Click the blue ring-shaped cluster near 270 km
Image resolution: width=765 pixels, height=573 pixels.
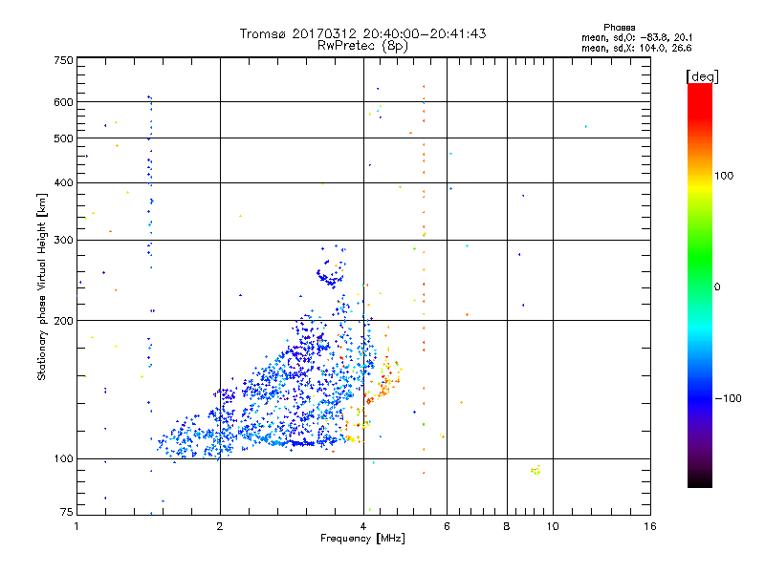331,273
